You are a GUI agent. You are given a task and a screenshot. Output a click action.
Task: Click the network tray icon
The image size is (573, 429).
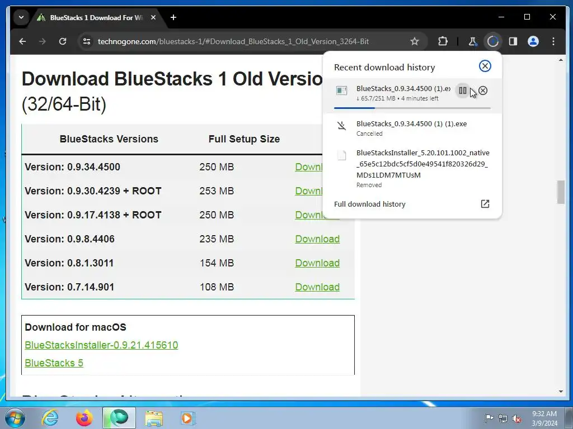[503, 418]
